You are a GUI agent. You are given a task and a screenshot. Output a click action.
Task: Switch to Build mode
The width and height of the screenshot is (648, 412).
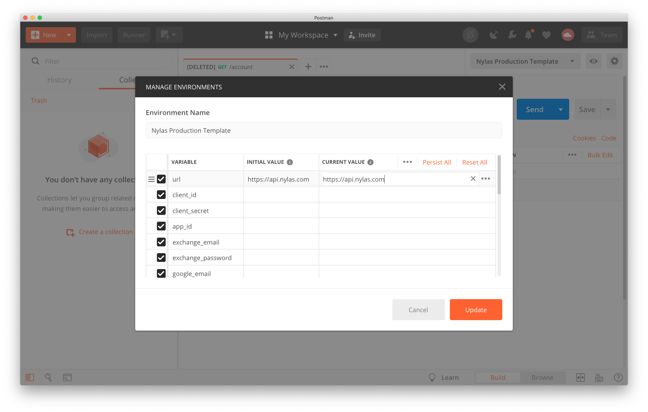(x=498, y=377)
